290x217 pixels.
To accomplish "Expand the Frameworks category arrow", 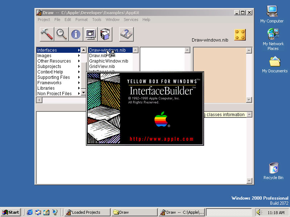I will [79, 83].
